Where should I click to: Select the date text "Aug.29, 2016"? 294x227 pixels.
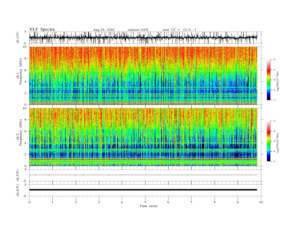(104, 30)
